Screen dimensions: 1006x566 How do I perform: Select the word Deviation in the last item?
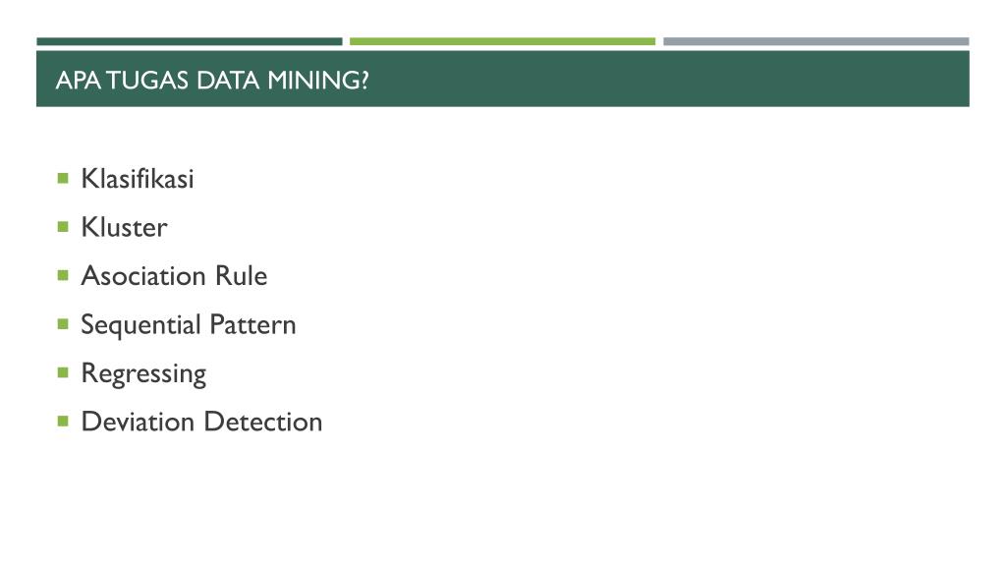[x=138, y=423]
